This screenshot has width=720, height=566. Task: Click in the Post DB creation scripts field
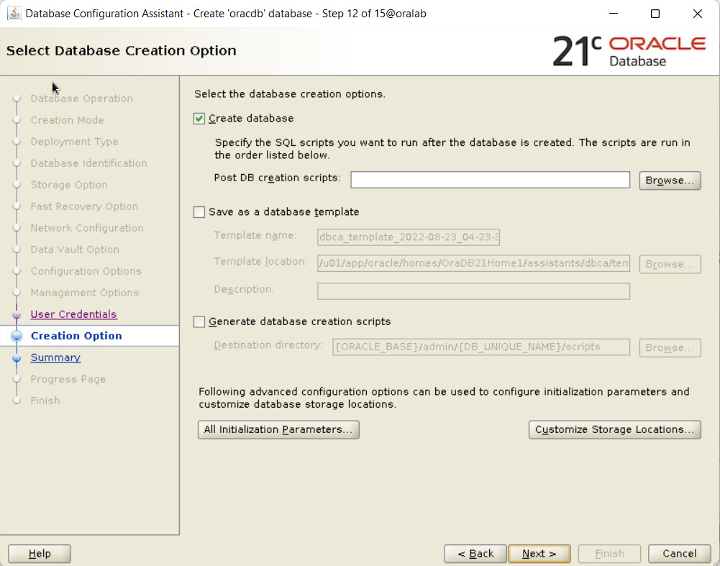coord(490,180)
